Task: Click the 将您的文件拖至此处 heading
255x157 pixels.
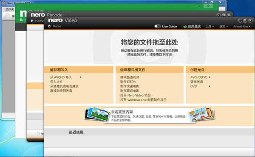Action: click(x=149, y=42)
